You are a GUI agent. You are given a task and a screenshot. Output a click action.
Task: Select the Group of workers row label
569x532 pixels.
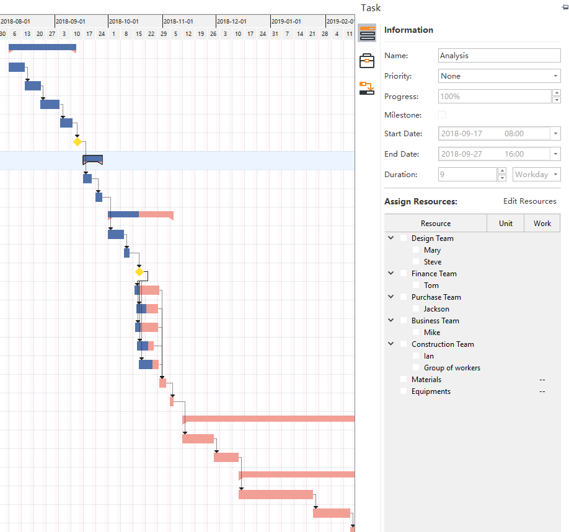tap(452, 368)
